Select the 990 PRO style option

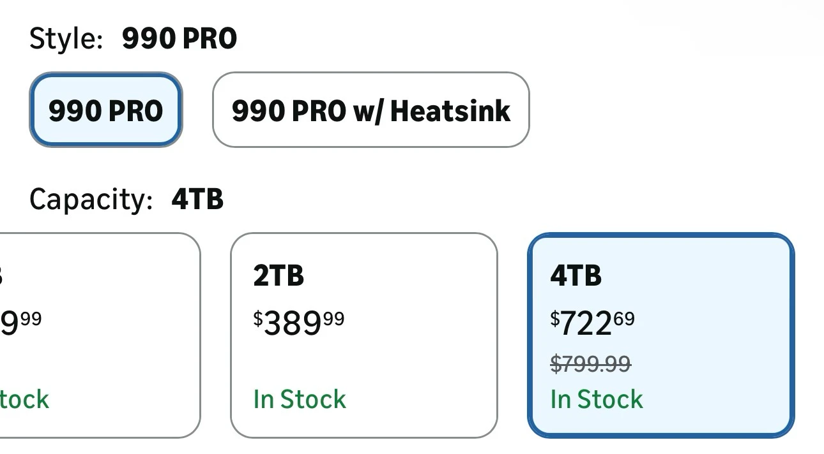pos(106,110)
